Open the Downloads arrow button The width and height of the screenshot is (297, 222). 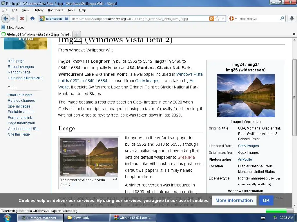[x=292, y=18]
